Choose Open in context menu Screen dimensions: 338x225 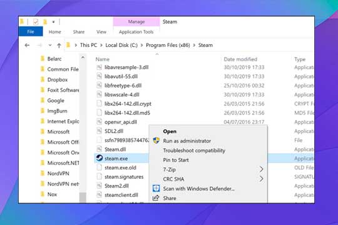170,131
